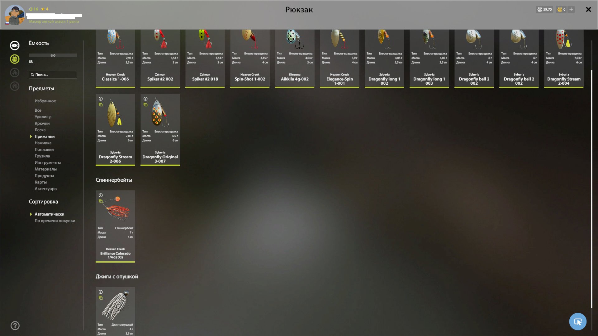Viewport: 598px width, 336px height.
Task: Select sort Автоматически option
Action: [49, 214]
